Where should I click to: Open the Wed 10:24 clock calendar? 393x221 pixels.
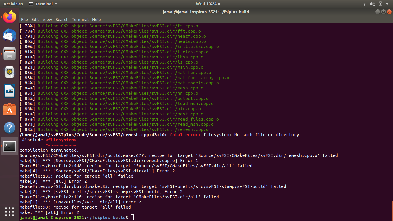208,4
